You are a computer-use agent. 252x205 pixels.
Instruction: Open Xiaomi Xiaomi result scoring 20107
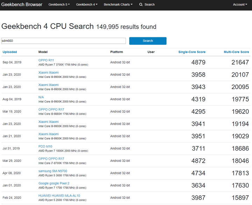click(x=49, y=73)
